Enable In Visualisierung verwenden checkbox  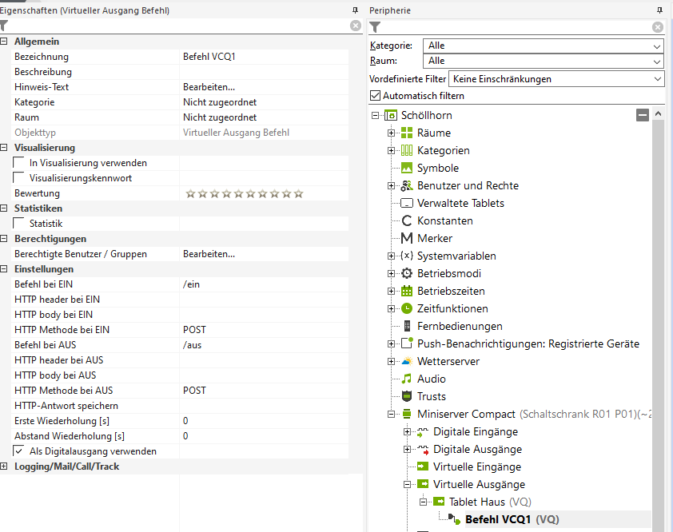point(19,163)
